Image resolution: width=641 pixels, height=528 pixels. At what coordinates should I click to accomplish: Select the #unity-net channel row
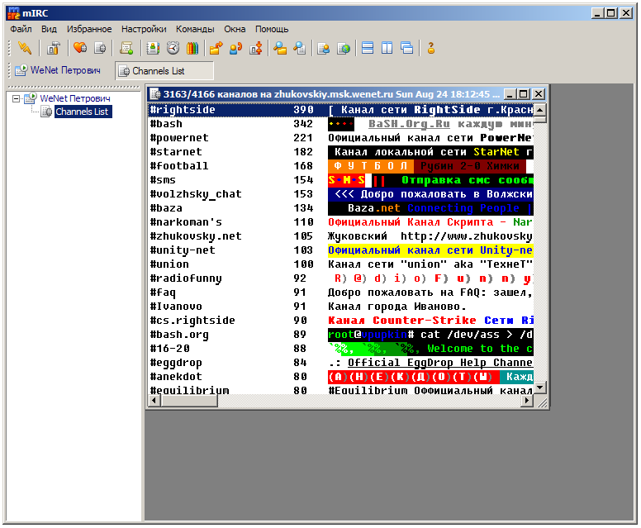pyautogui.click(x=340, y=250)
